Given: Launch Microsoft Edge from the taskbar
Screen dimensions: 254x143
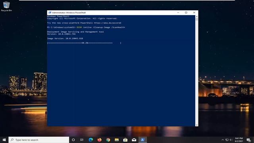Looking at the screenshot, I should click(91, 140).
